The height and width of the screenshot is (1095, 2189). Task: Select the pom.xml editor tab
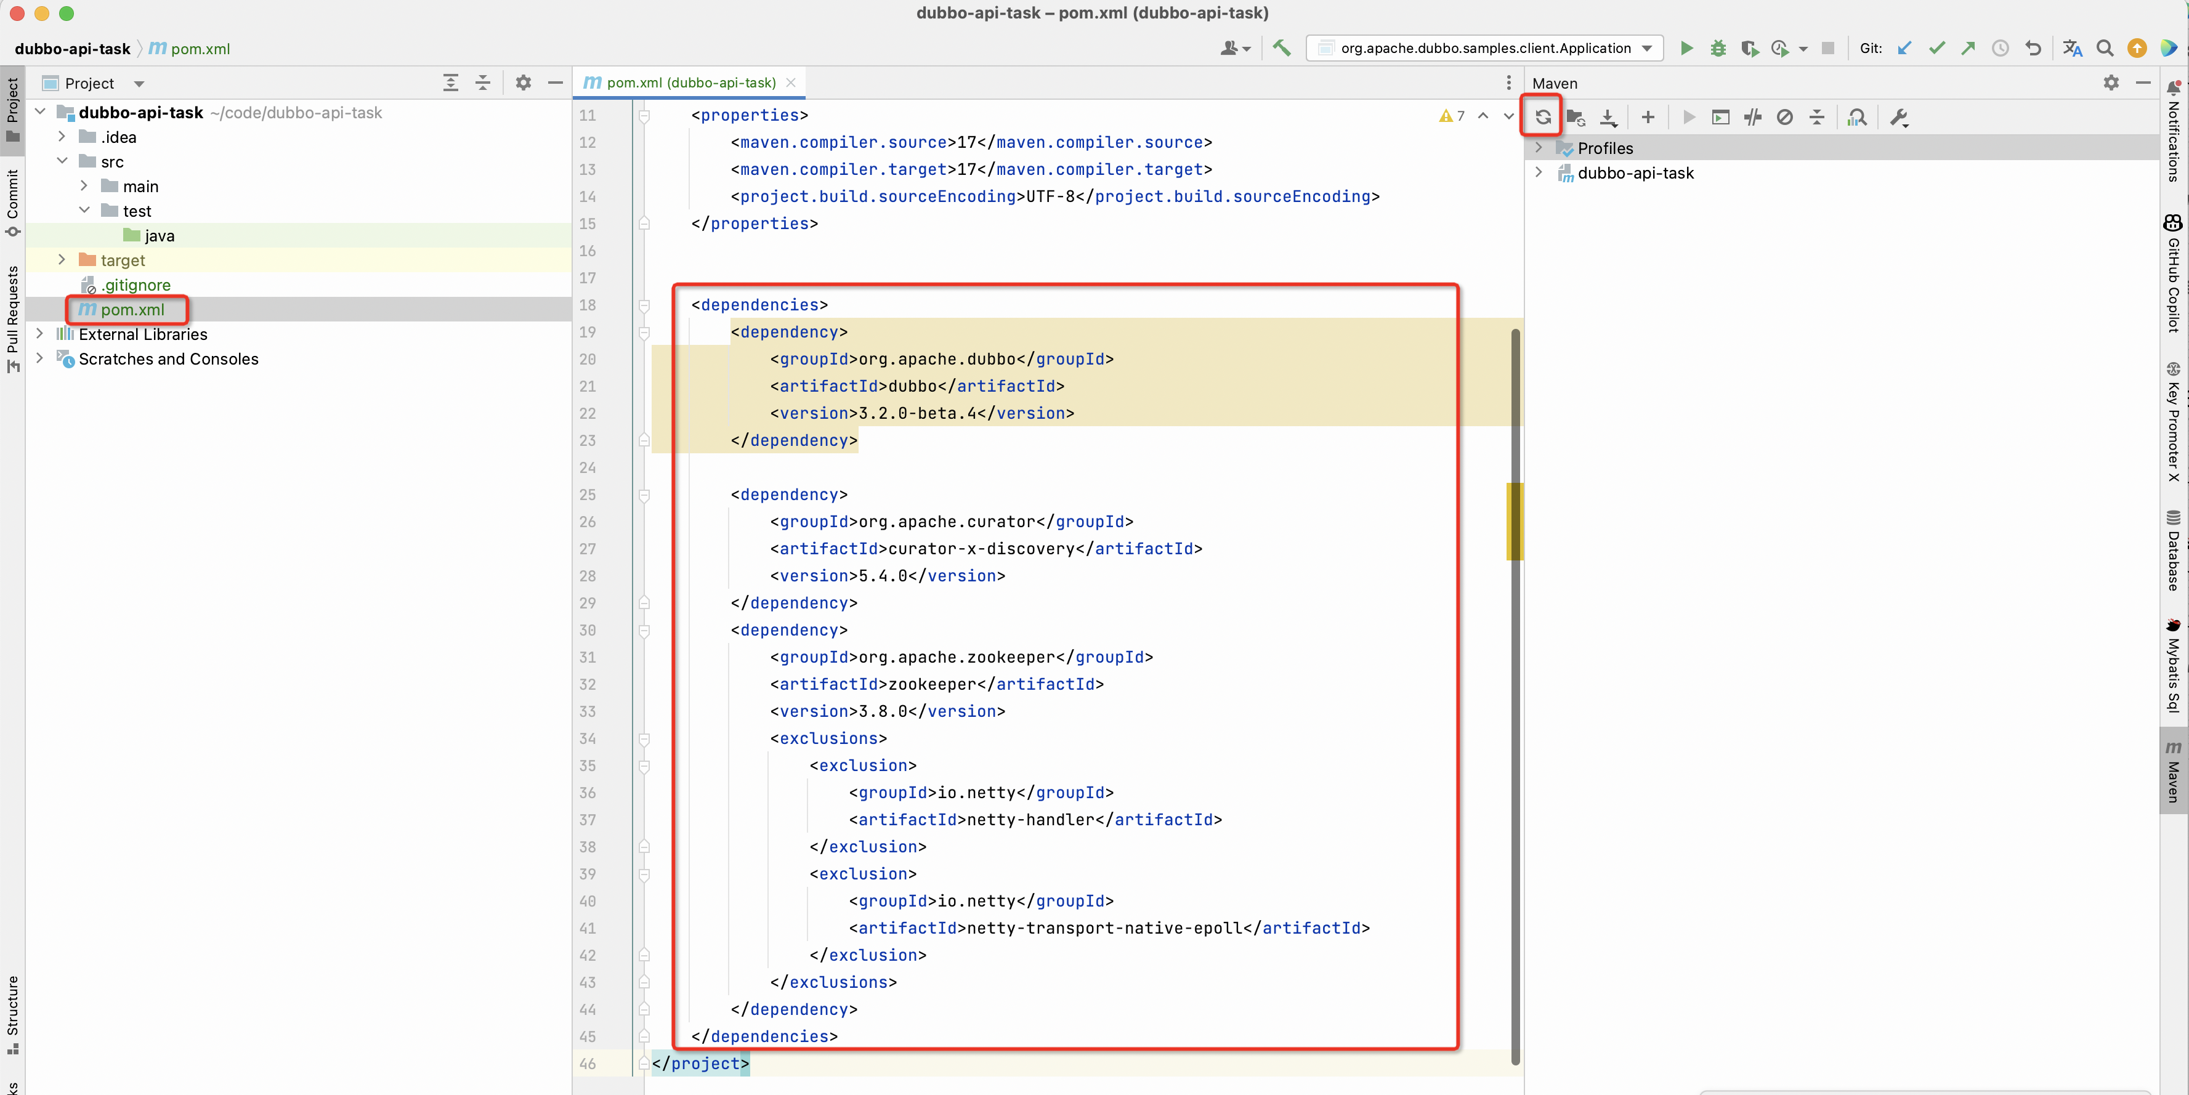[x=689, y=83]
